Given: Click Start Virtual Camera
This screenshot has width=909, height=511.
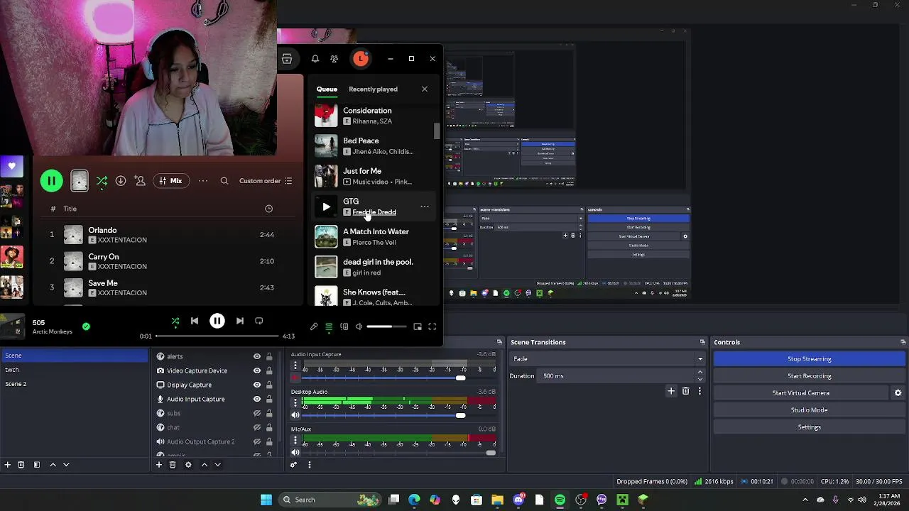Looking at the screenshot, I should tap(801, 393).
